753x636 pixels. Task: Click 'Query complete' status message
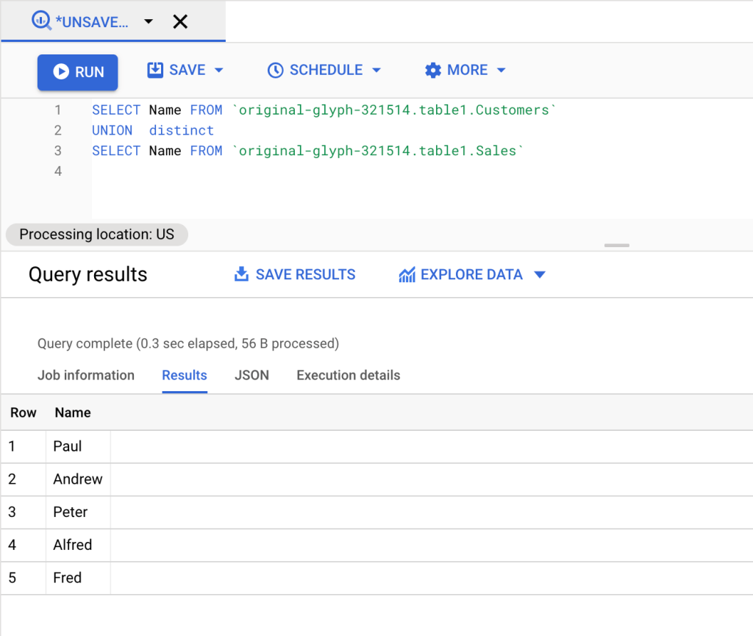(188, 343)
